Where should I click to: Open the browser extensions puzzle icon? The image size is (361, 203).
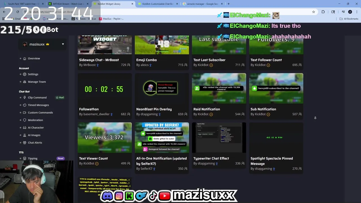pos(323,12)
